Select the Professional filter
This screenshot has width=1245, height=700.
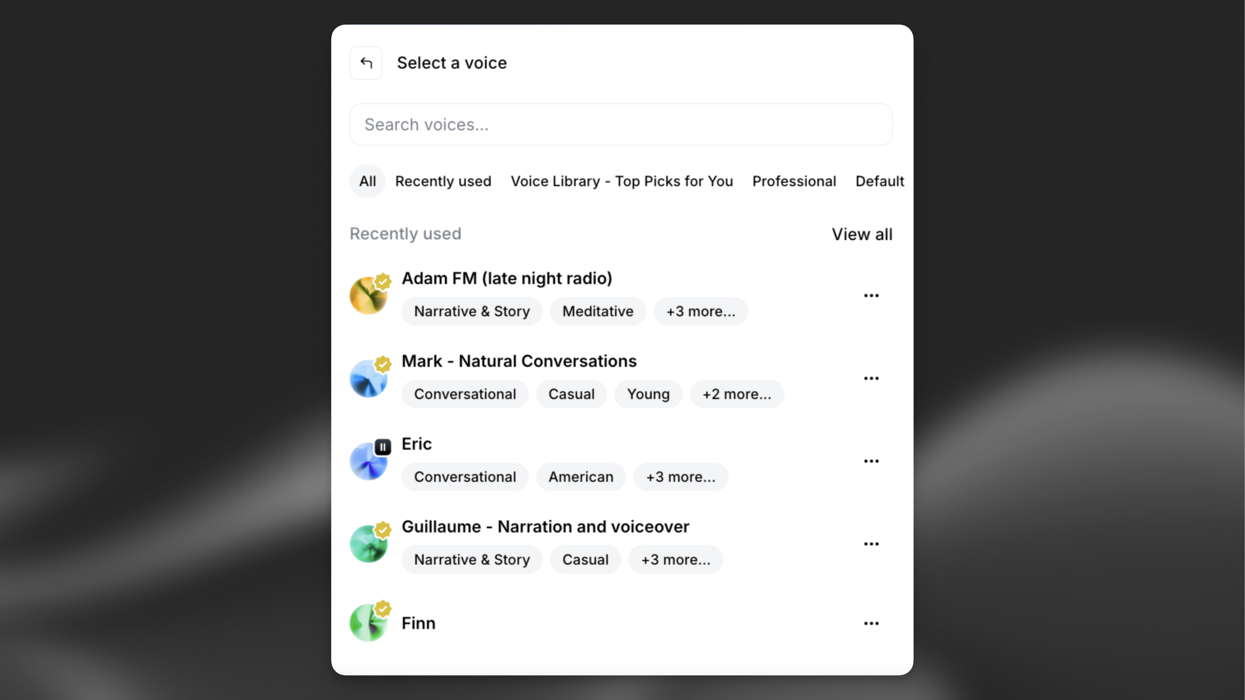[x=795, y=181]
